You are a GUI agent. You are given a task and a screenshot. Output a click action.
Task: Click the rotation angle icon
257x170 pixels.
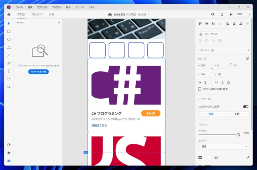pos(231,65)
